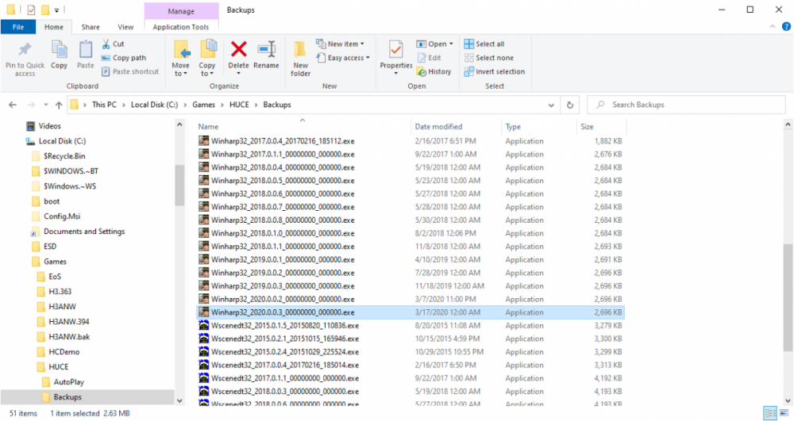Screen dimensions: 794x421
Task: Select HCDemo folder in tree
Action: (64, 352)
